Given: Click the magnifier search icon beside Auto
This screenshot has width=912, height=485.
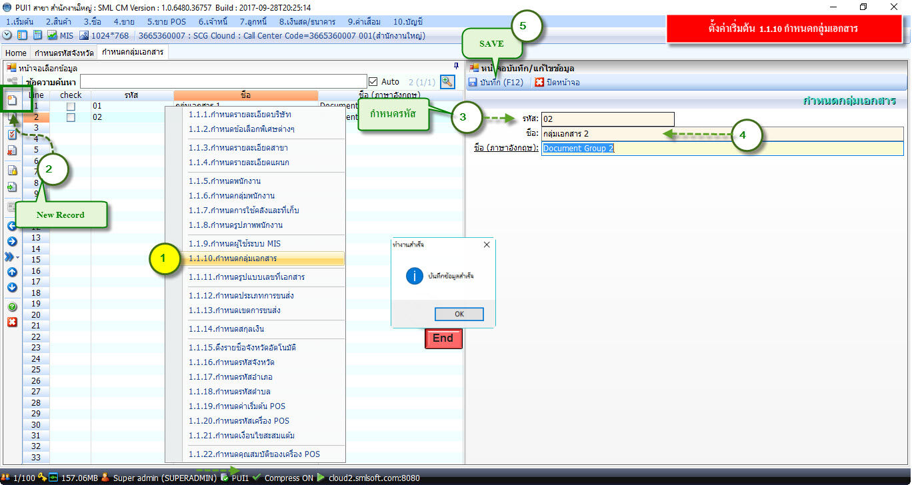Looking at the screenshot, I should [447, 81].
